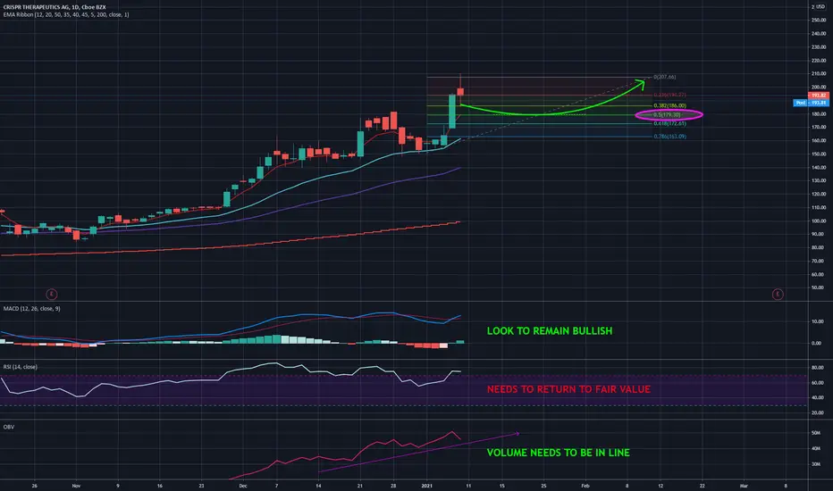Click the CRISPR THERAPEUTICS AG chart title
The width and height of the screenshot is (833, 491).
(x=55, y=7)
